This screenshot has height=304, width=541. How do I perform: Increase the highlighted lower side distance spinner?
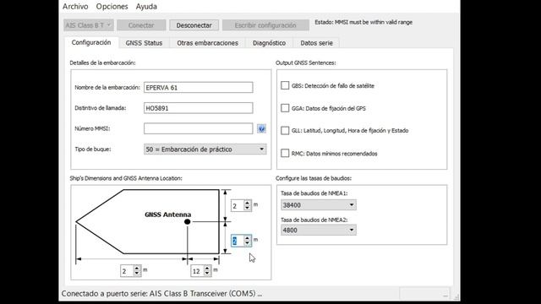point(247,238)
